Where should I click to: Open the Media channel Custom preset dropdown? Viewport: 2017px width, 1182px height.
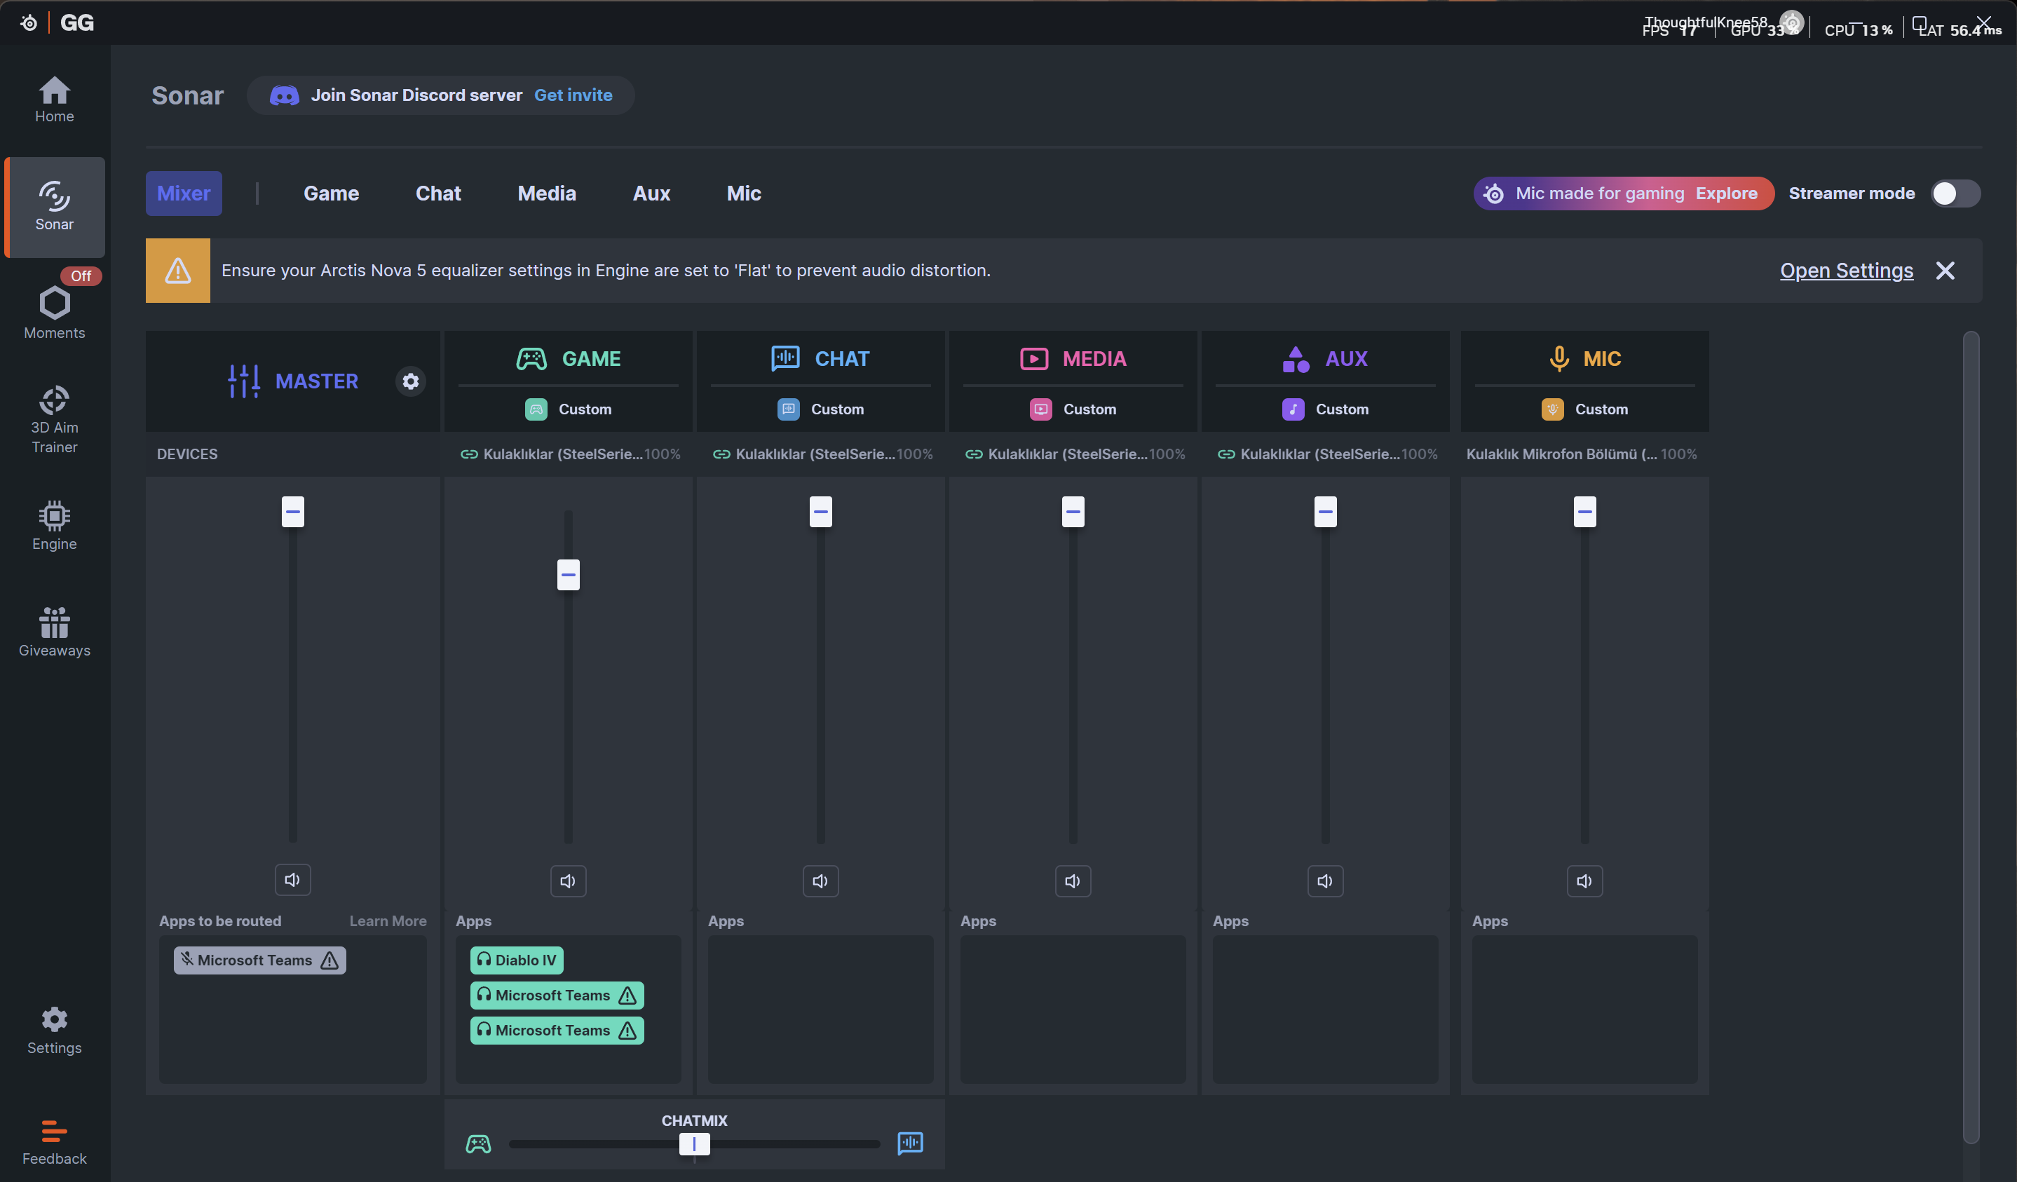pyautogui.click(x=1073, y=409)
